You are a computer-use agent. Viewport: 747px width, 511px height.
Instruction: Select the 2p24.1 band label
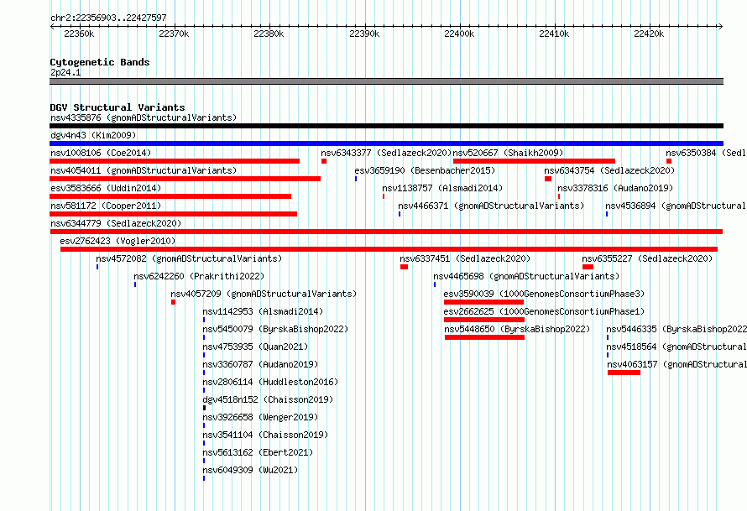[x=65, y=72]
